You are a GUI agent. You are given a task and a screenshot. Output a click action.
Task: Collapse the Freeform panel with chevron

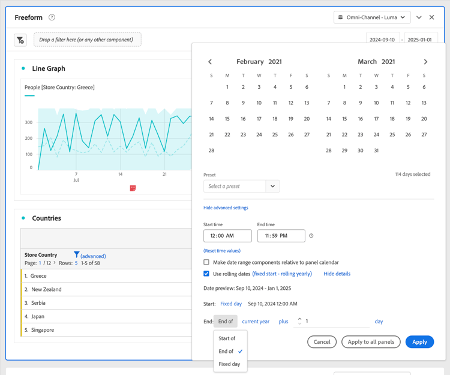click(x=419, y=17)
